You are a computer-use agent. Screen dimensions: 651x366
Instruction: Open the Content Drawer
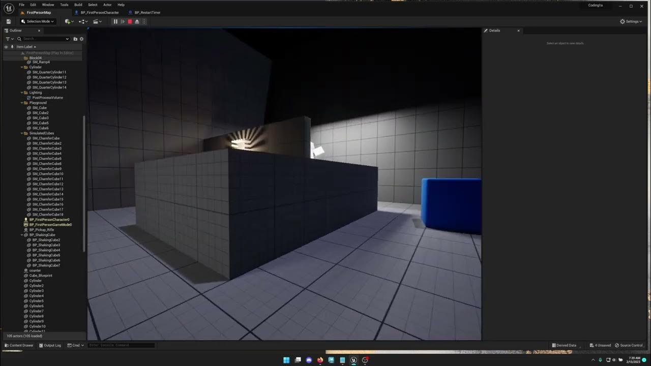19,345
